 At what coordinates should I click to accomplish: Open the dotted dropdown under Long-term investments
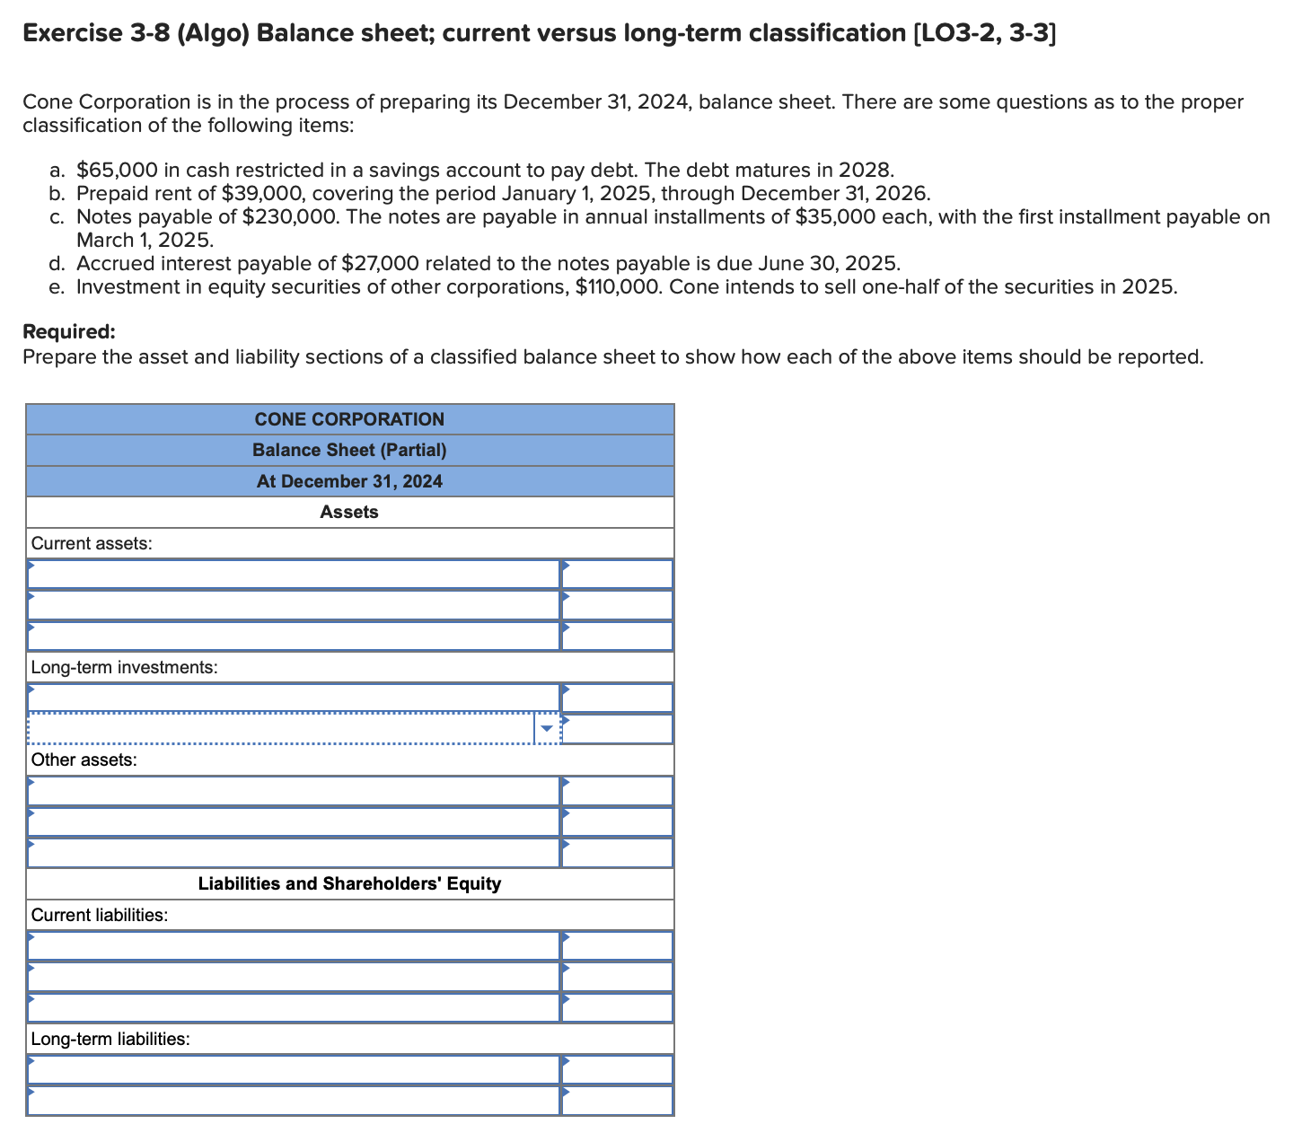pos(287,728)
